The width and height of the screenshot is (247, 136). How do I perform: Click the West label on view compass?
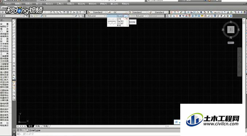[x=223, y=30]
